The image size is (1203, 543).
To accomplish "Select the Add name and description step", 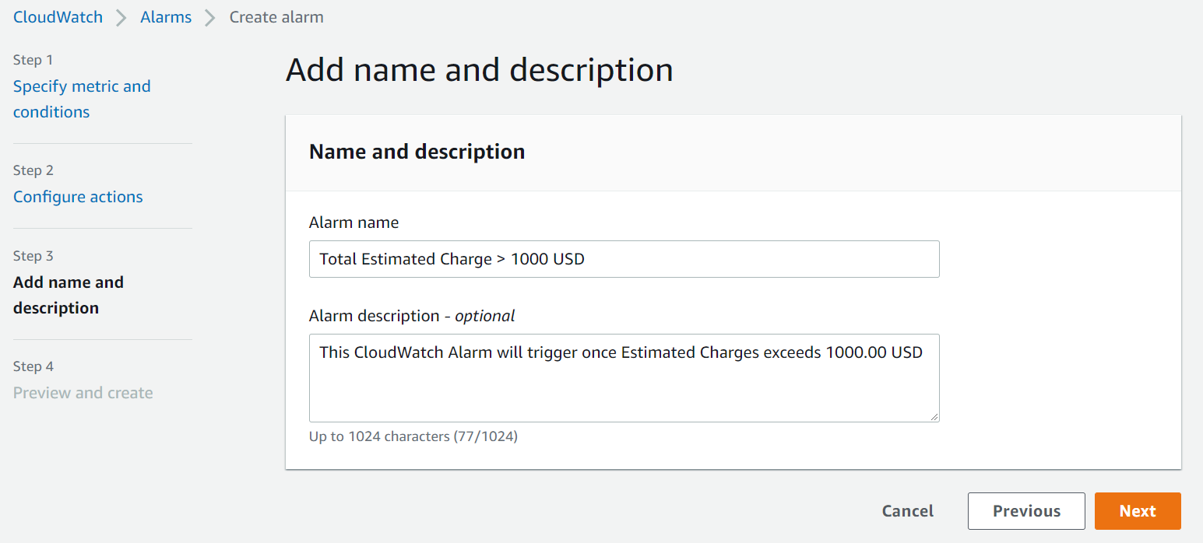I will (x=68, y=294).
